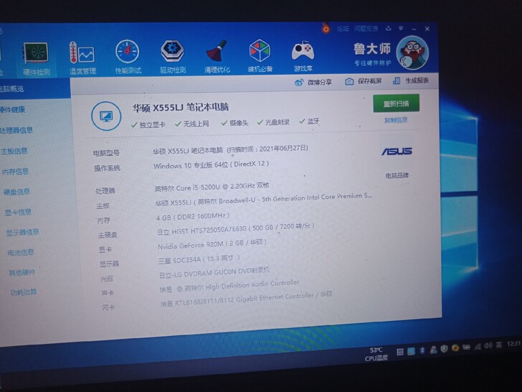522x392 pixels.
Task: Click the 53°C CPU温度 taskbar readout
Action: [x=376, y=354]
